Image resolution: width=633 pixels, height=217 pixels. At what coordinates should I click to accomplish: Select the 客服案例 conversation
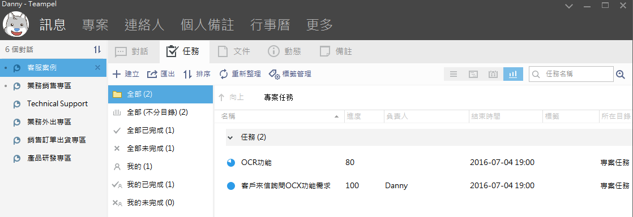click(53, 68)
